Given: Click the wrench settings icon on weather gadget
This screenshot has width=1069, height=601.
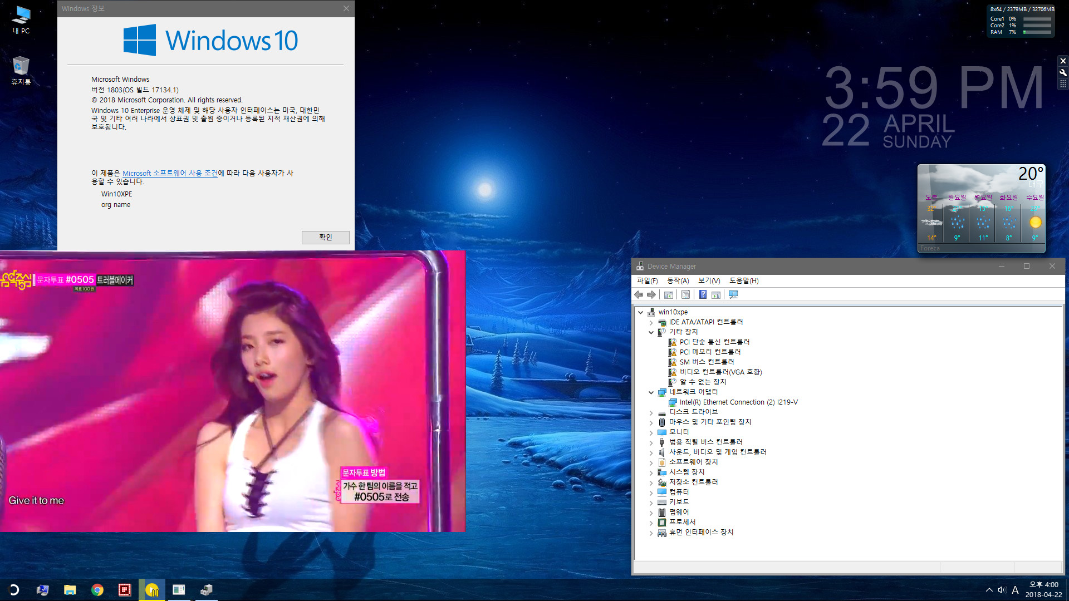Looking at the screenshot, I should click(1063, 72).
